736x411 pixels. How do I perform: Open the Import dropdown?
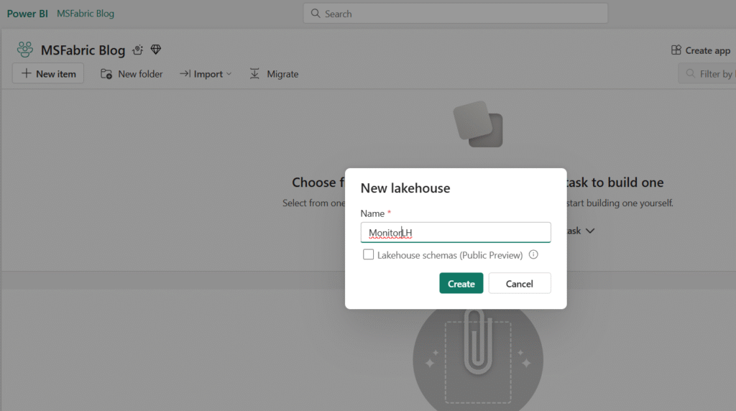point(206,74)
